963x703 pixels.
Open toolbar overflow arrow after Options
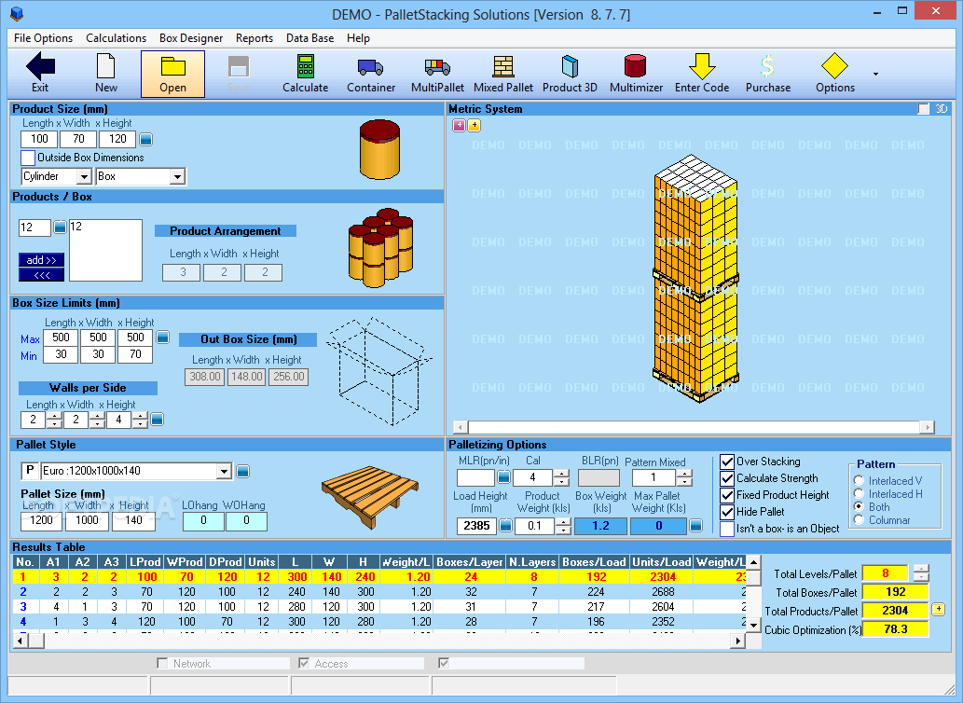pyautogui.click(x=875, y=74)
